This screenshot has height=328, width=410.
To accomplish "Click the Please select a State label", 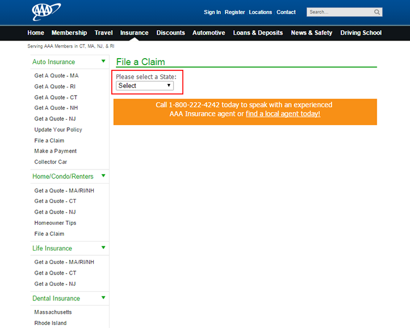I will click(146, 77).
